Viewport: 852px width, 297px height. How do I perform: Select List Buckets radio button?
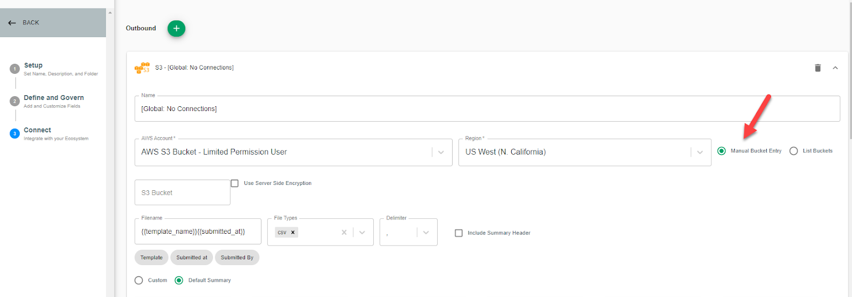793,151
